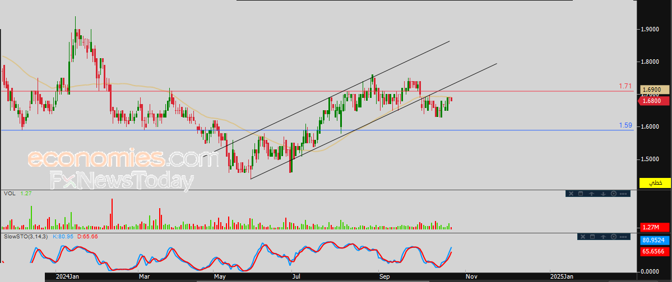The height and width of the screenshot is (282, 672).
Task: Move the SlowSTO panel up
Action: click(603, 237)
